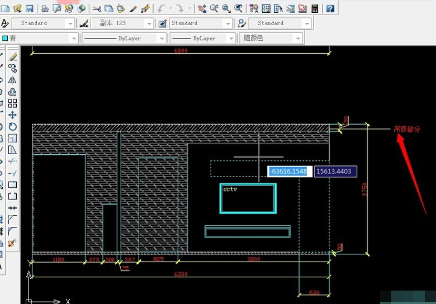Save the drawing with the floppy disk icon

tap(29, 8)
